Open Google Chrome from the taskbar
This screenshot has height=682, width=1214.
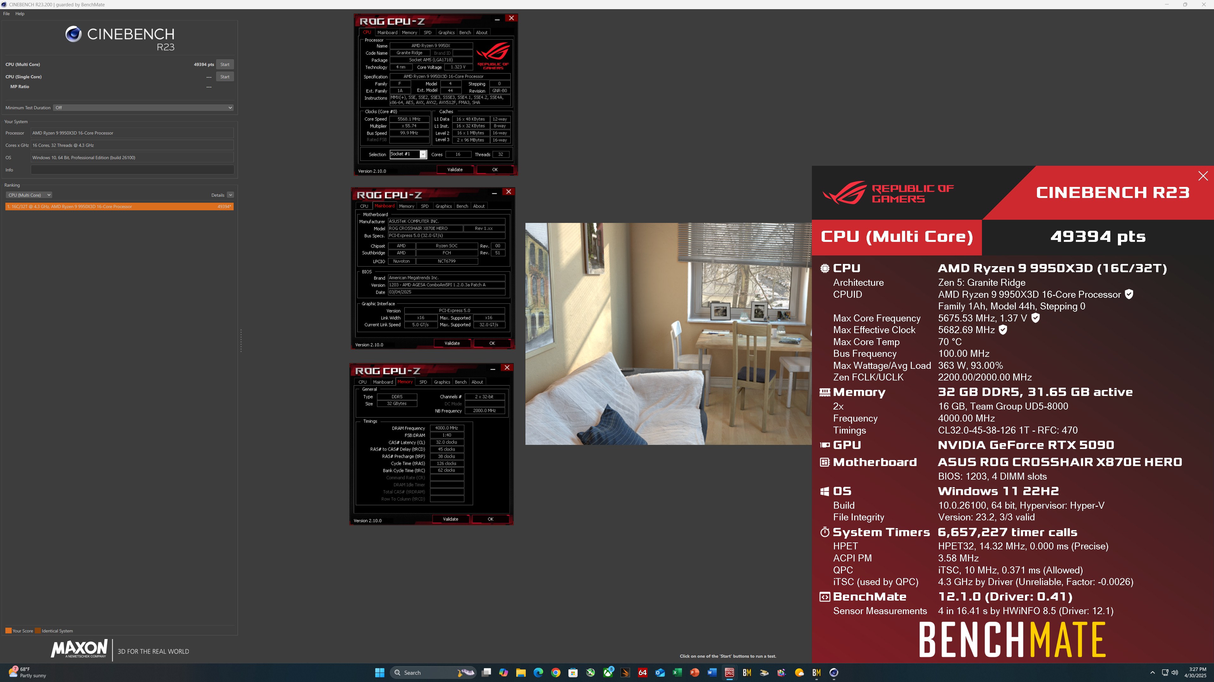556,673
